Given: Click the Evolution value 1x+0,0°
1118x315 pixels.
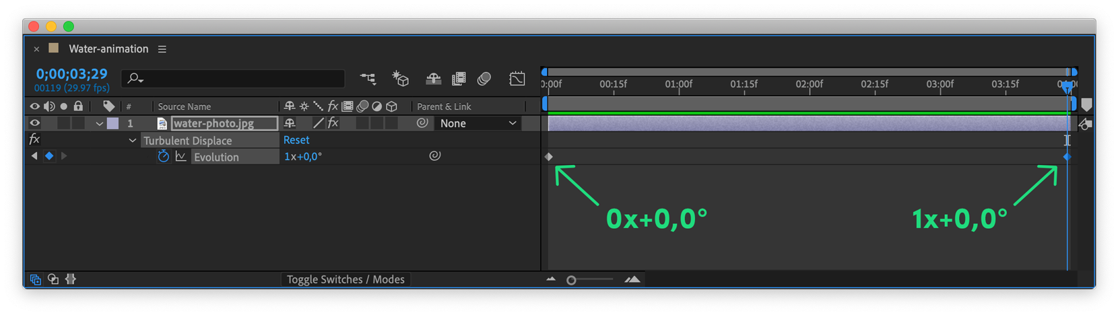Looking at the screenshot, I should coord(303,156).
